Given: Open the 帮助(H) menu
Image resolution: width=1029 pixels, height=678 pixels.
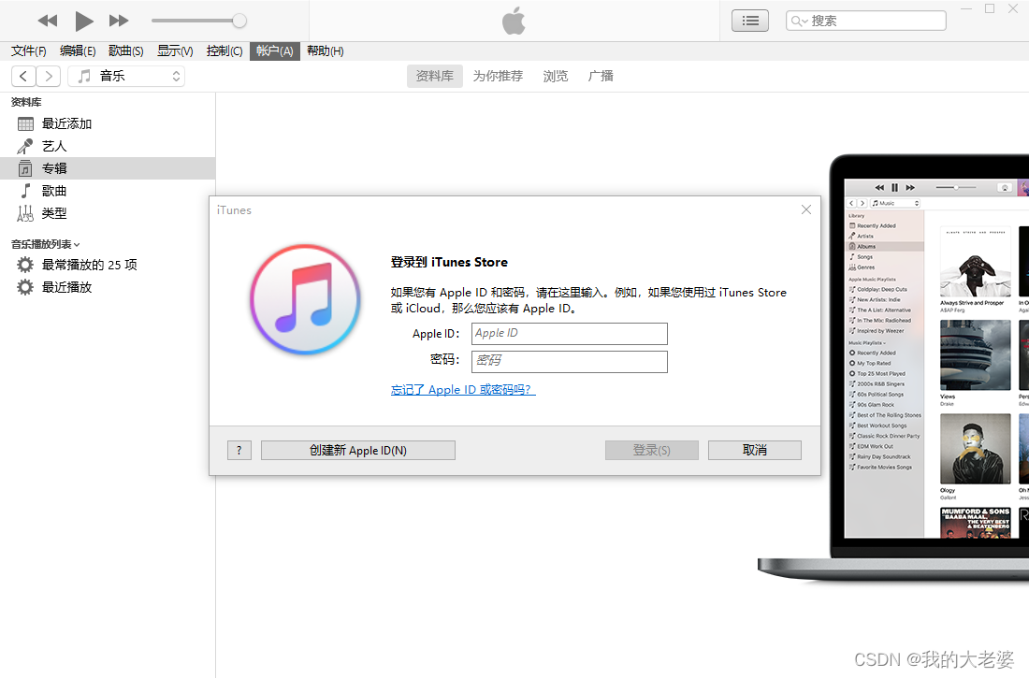Looking at the screenshot, I should 325,51.
